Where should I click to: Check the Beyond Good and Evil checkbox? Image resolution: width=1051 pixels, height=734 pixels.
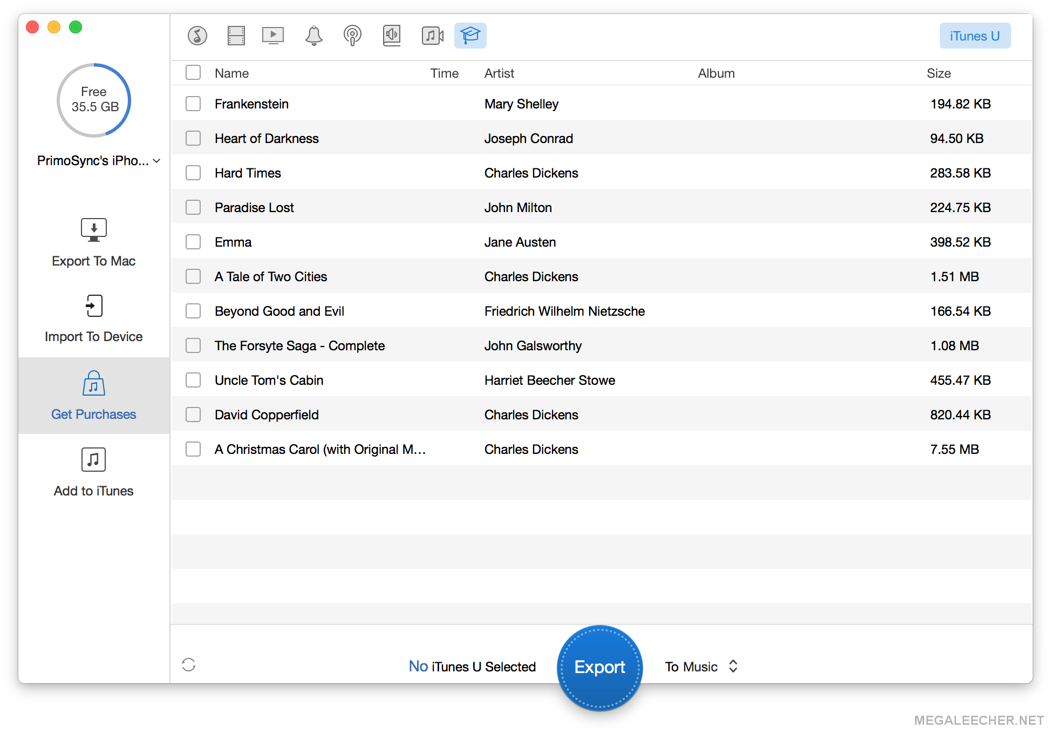(193, 311)
